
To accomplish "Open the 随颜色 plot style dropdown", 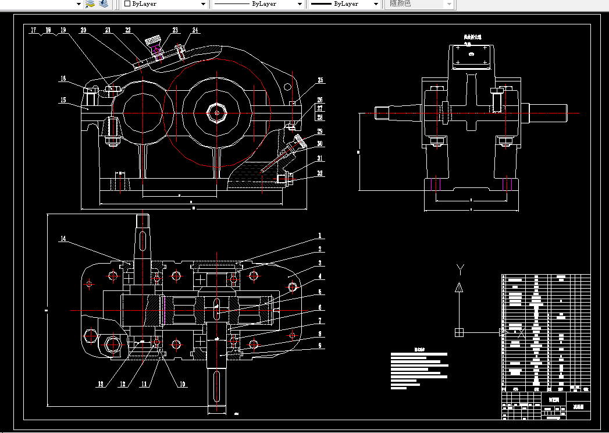I will pyautogui.click(x=448, y=4).
